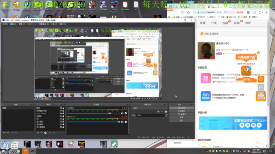The width and height of the screenshot is (275, 154).
Task: Move scene up in Scenes panel
Action: click(x=12, y=133)
